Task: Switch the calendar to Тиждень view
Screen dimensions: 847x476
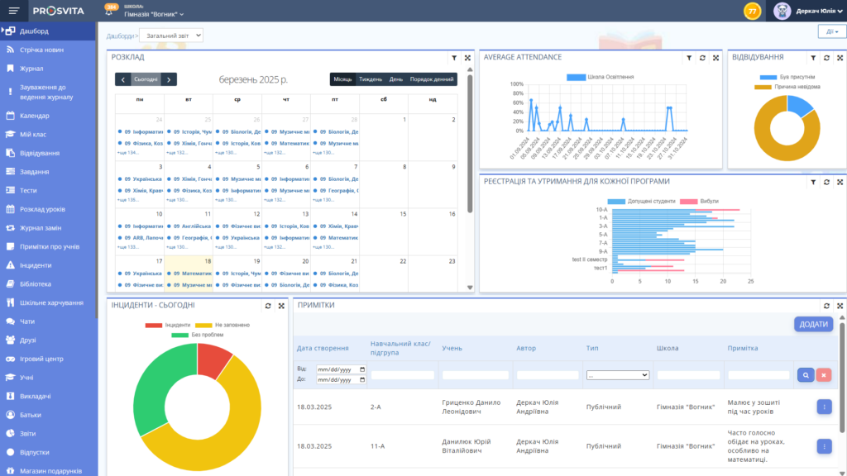Action: coord(370,79)
